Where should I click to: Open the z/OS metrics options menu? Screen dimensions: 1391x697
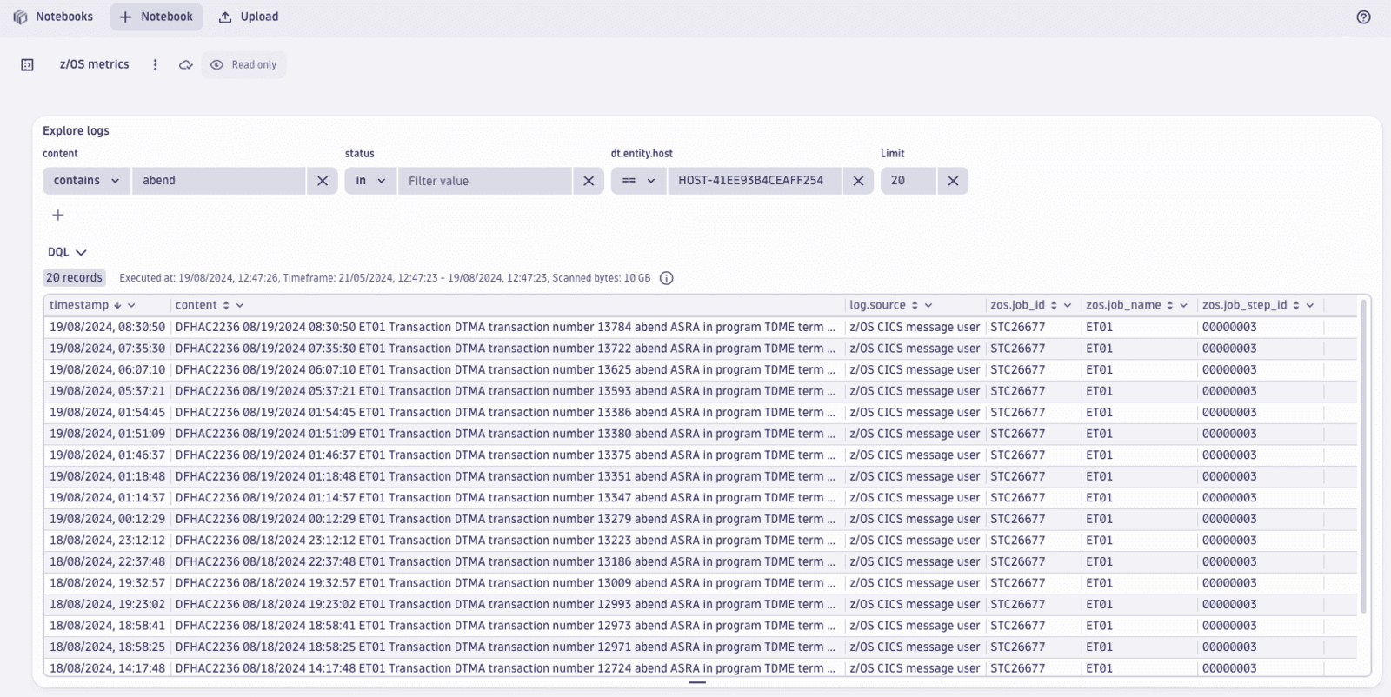[x=156, y=64]
